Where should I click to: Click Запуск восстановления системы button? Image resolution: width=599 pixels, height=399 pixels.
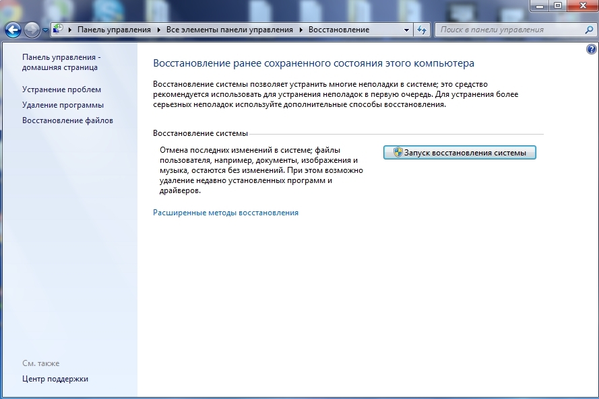click(x=460, y=153)
